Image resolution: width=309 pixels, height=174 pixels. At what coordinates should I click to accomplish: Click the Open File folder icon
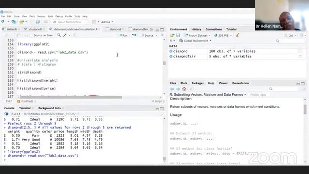pyautogui.click(x=22, y=22)
